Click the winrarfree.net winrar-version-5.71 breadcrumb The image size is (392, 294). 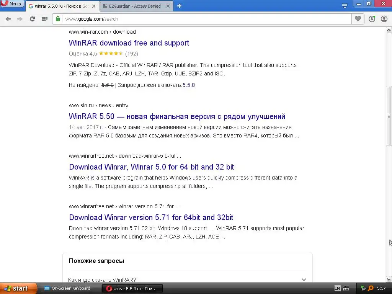click(124, 206)
